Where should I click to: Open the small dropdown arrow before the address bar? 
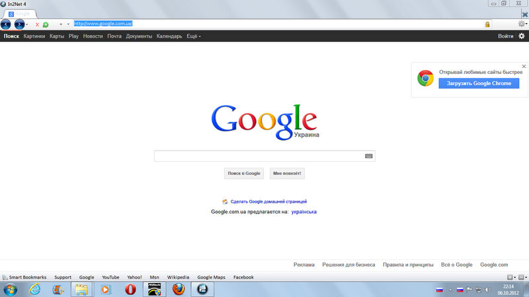68,24
